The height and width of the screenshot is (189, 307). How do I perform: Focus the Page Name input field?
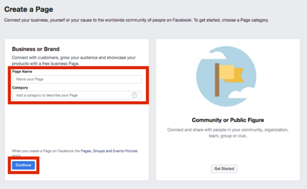76,80
